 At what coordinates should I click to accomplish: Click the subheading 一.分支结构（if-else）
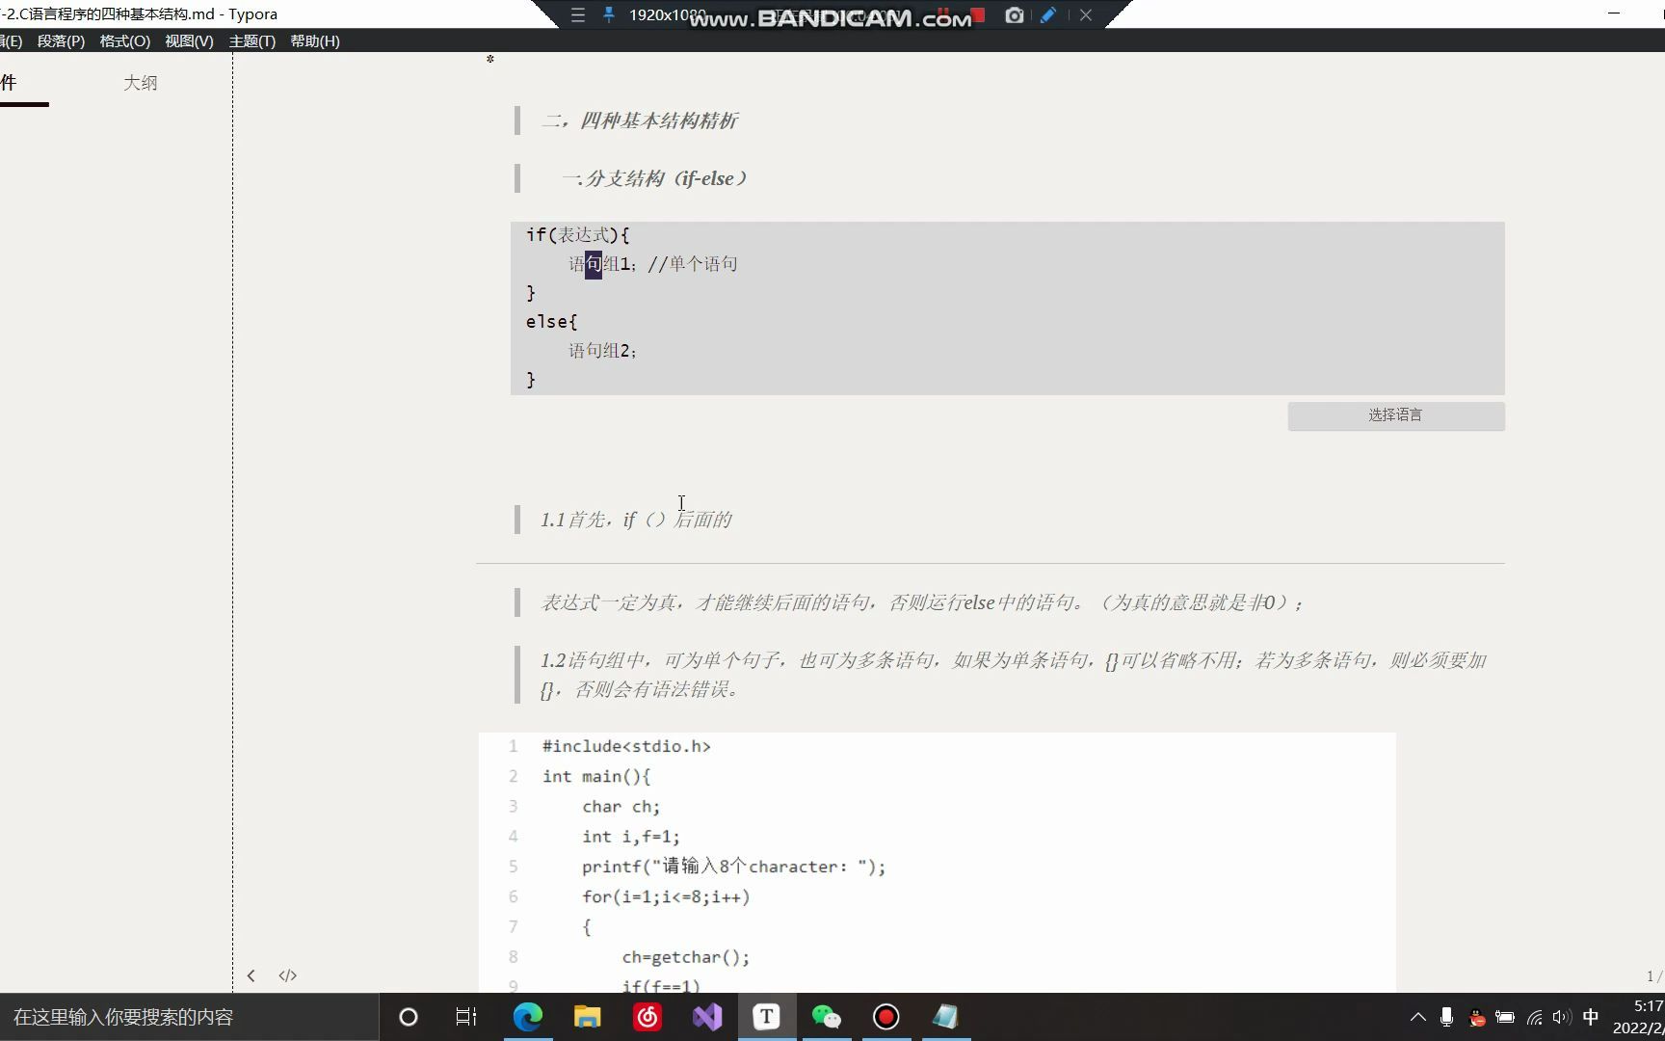[654, 178]
